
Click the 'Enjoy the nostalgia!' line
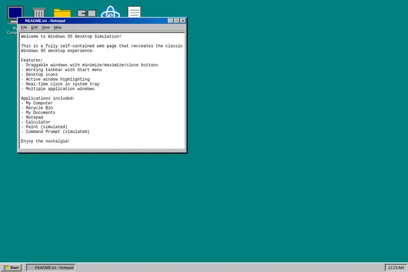click(x=45, y=141)
